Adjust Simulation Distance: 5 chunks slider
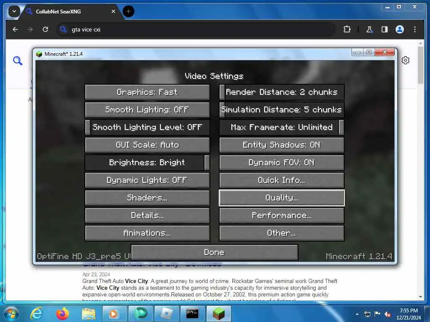Screen dimensions: 430x322 click(x=282, y=110)
